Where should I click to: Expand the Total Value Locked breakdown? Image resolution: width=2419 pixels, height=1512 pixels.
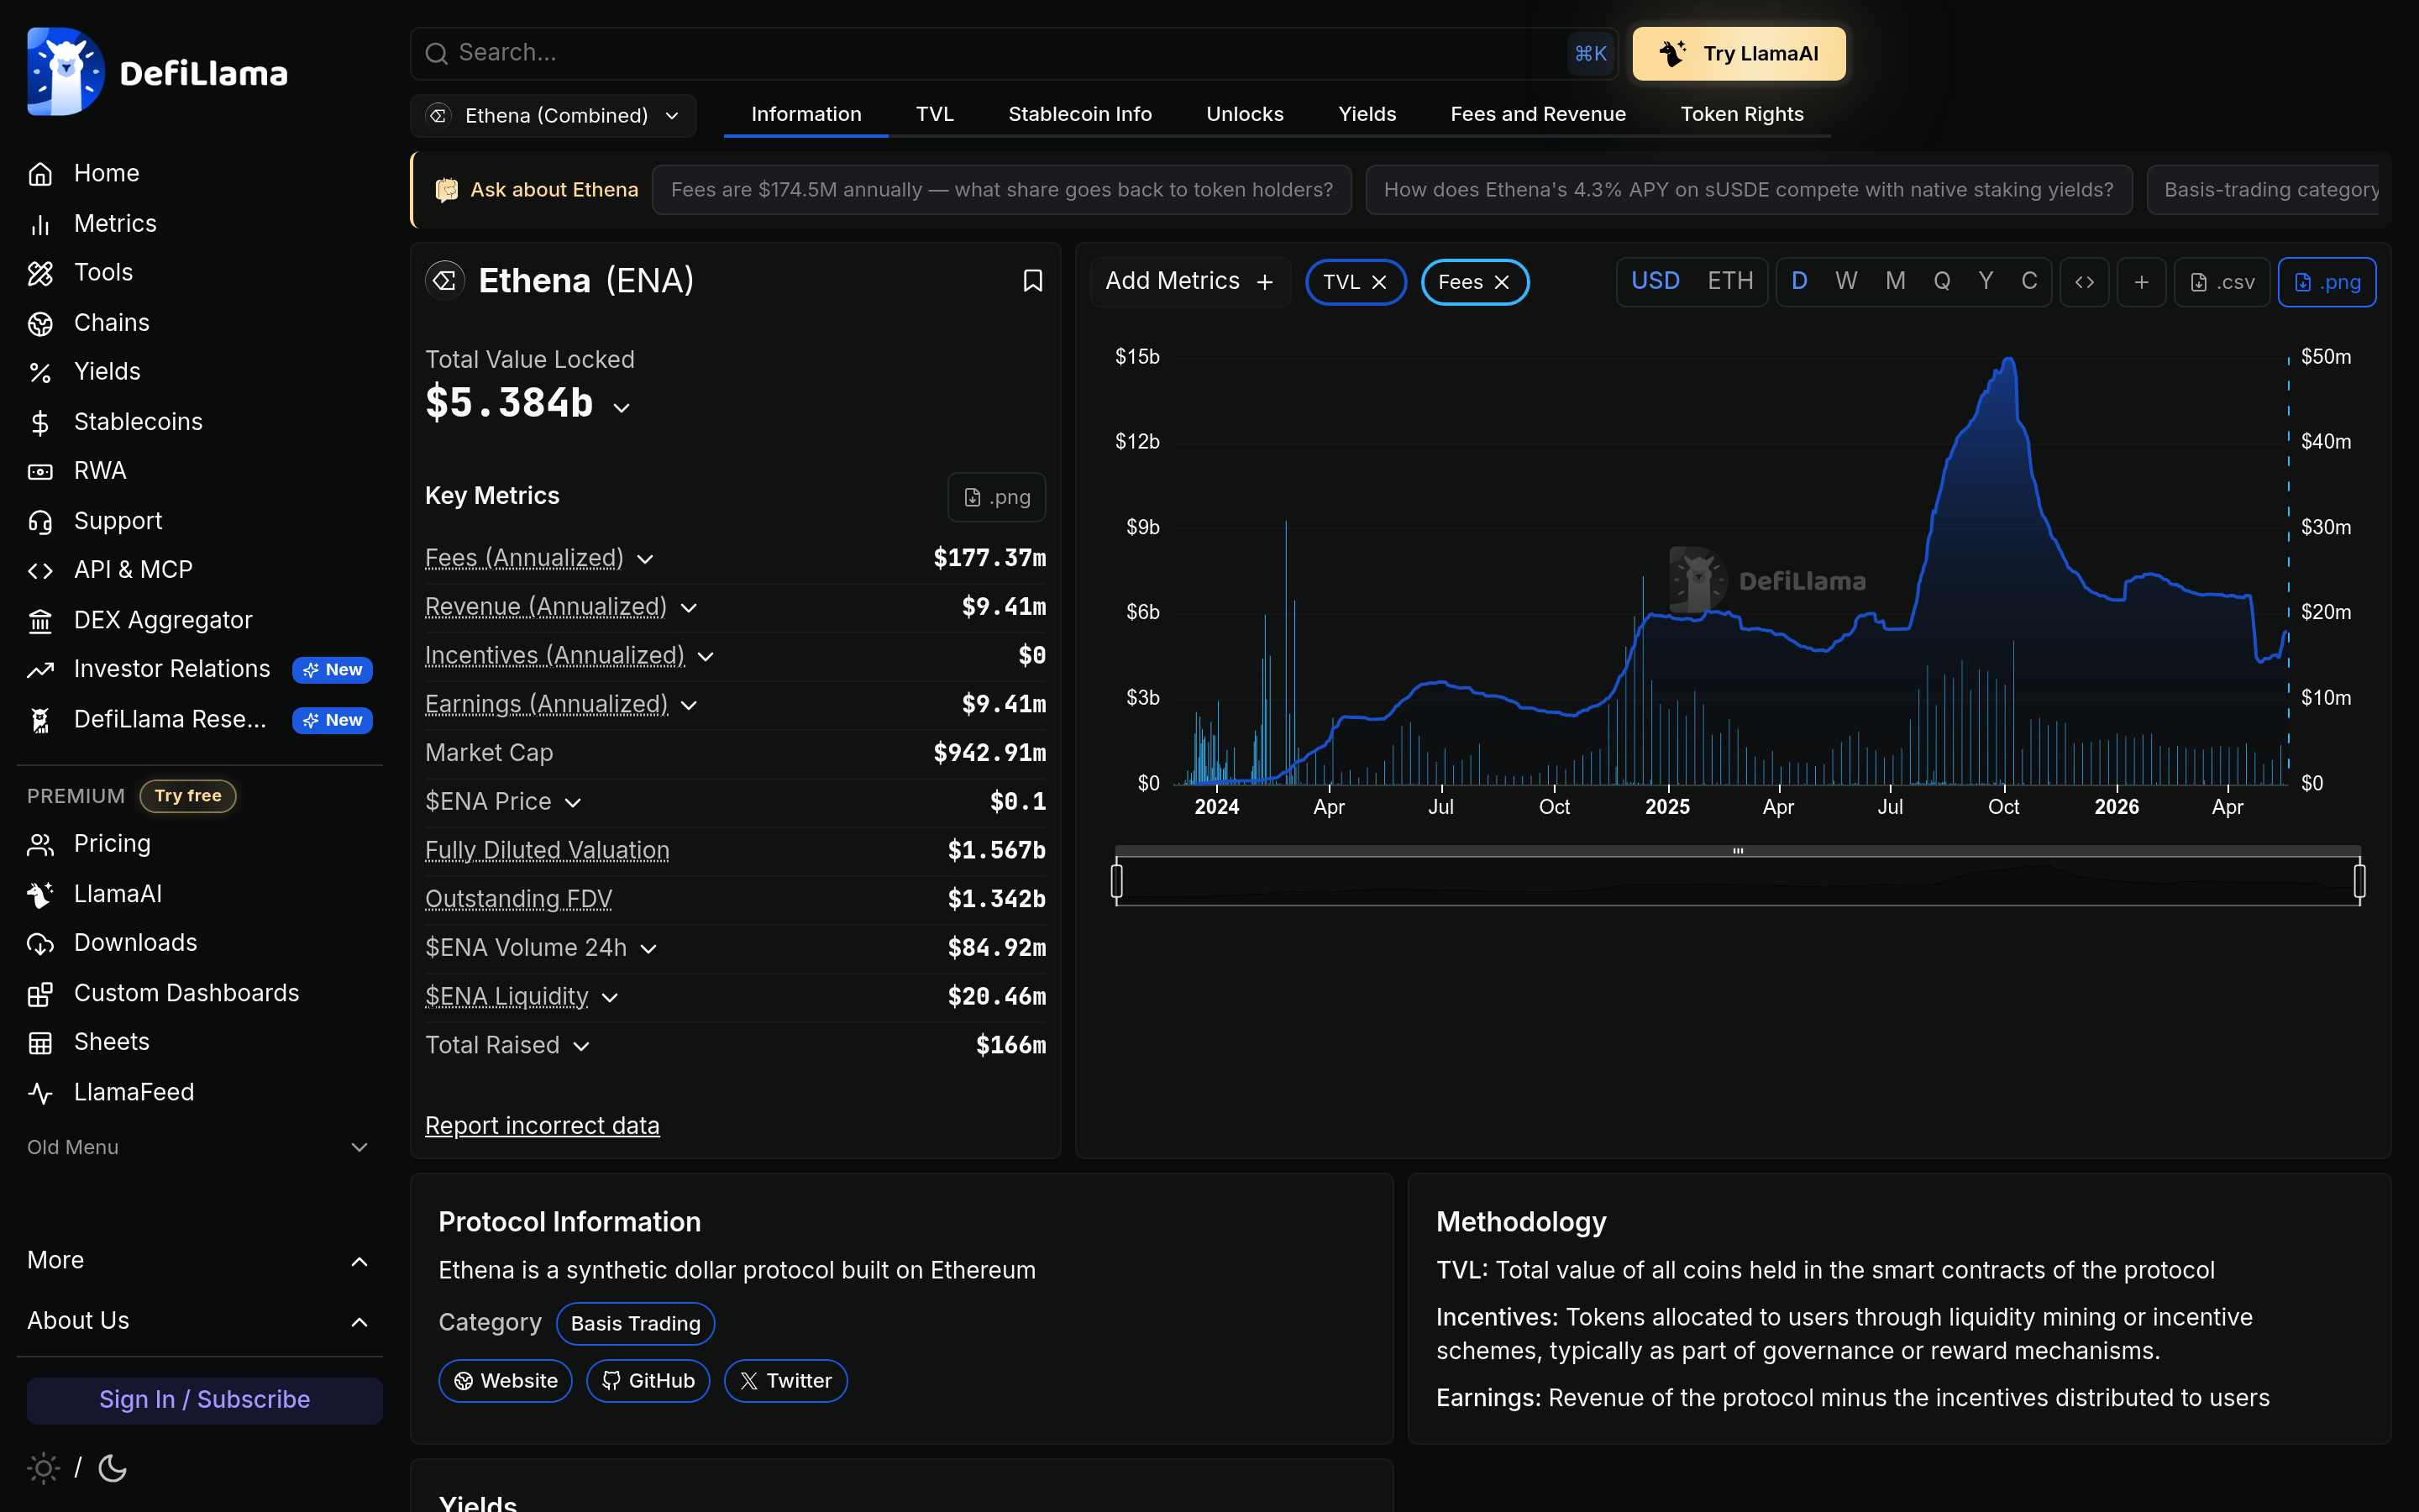622,407
